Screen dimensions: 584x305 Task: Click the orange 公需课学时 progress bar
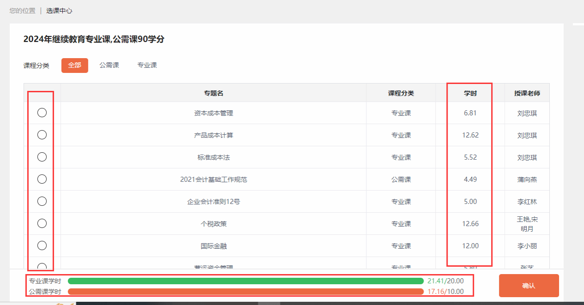click(245, 292)
